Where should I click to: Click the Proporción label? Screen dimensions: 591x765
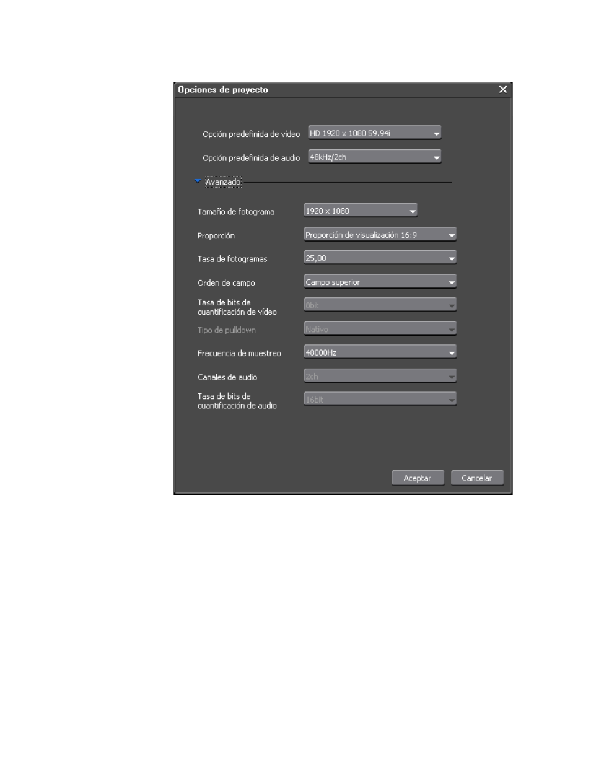216,235
